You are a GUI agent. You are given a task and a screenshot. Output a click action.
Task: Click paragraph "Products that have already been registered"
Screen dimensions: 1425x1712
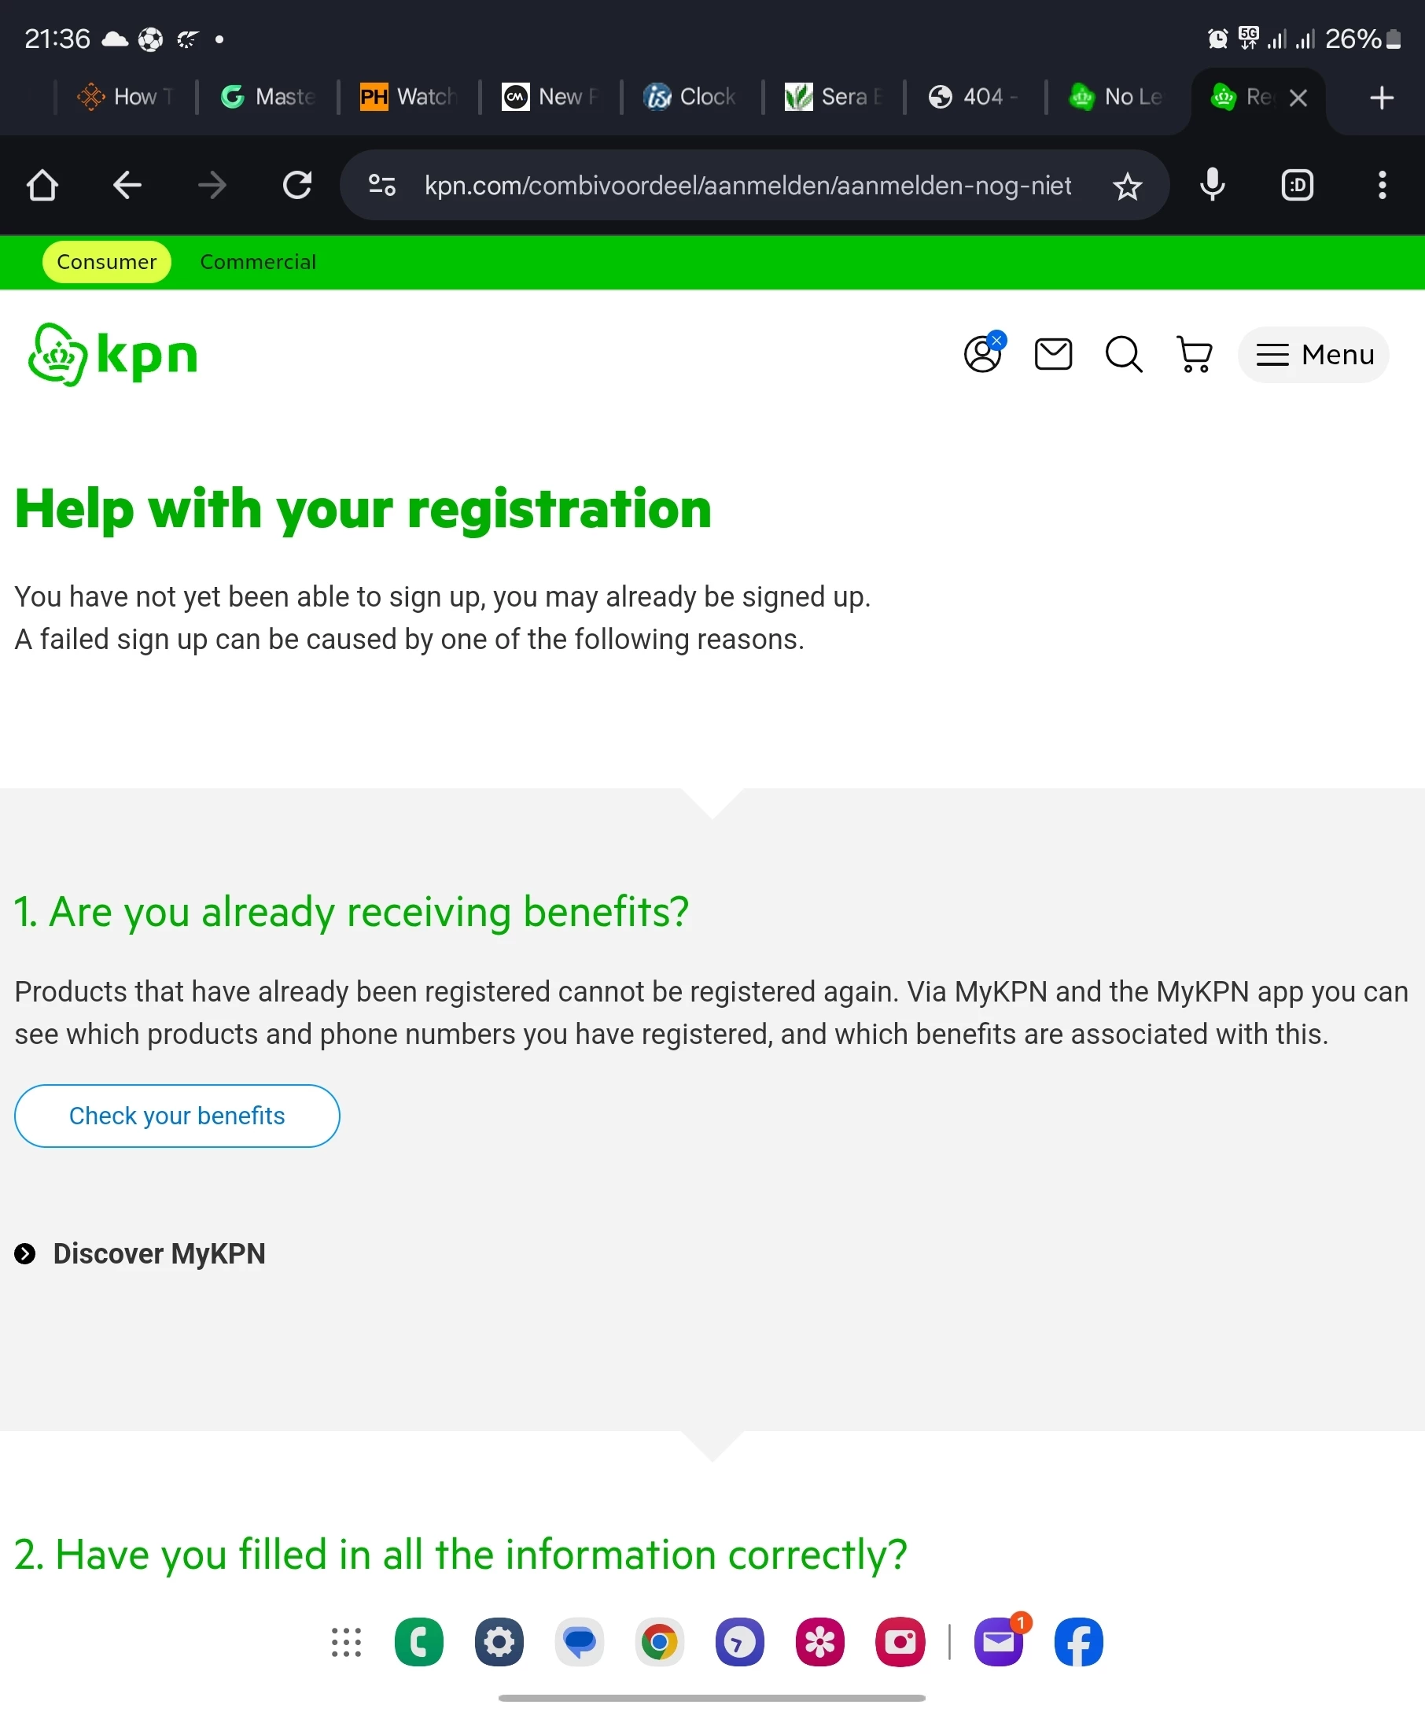point(711,1013)
